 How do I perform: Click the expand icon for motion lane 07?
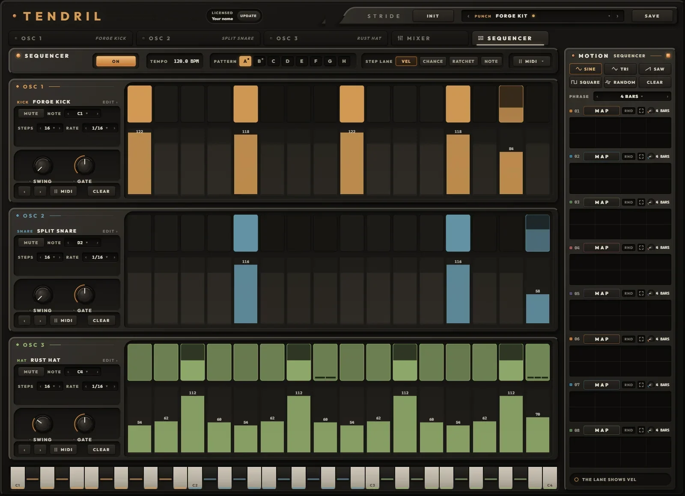click(641, 385)
